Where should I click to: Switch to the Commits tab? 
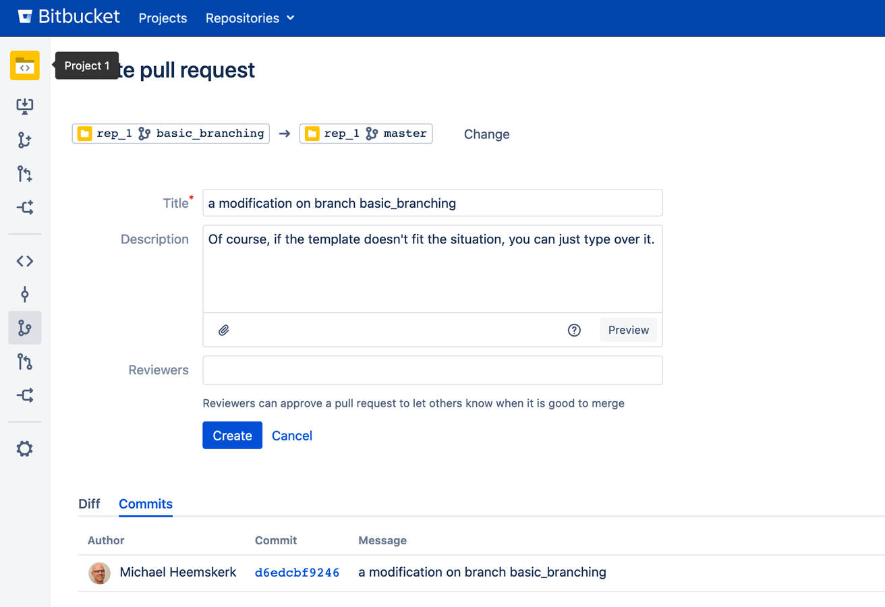146,504
